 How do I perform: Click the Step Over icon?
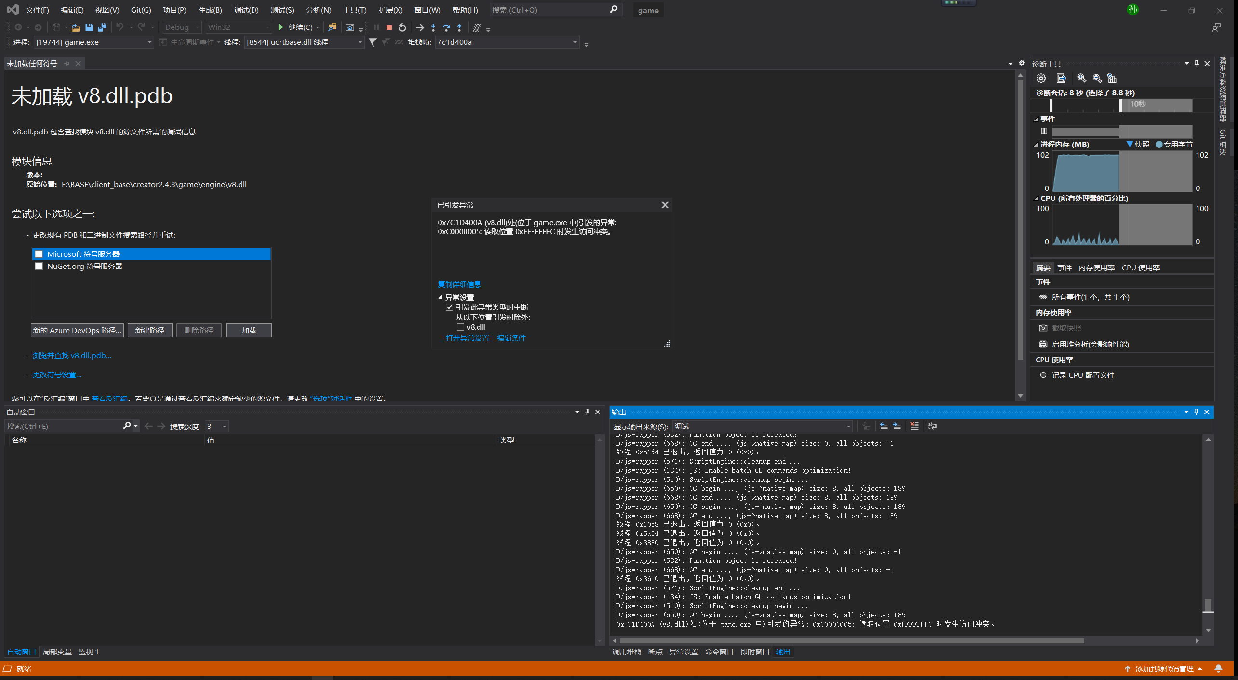(x=446, y=27)
